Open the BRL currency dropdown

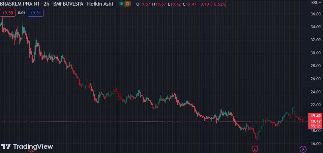316,3
